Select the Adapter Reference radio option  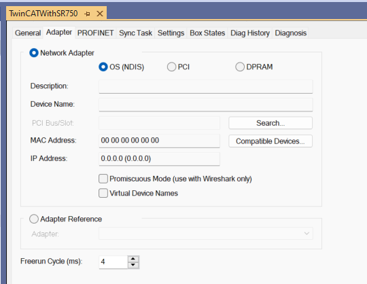click(x=34, y=219)
